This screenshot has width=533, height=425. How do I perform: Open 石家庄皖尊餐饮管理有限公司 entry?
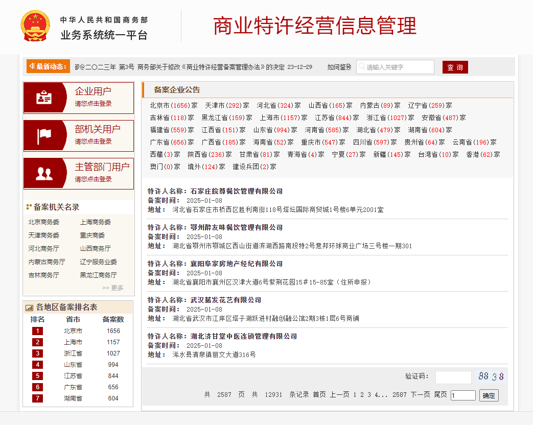tap(237, 191)
